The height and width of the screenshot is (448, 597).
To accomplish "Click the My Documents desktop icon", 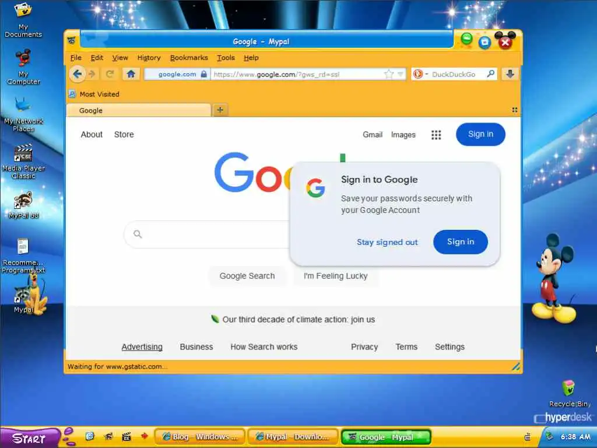I will [23, 19].
